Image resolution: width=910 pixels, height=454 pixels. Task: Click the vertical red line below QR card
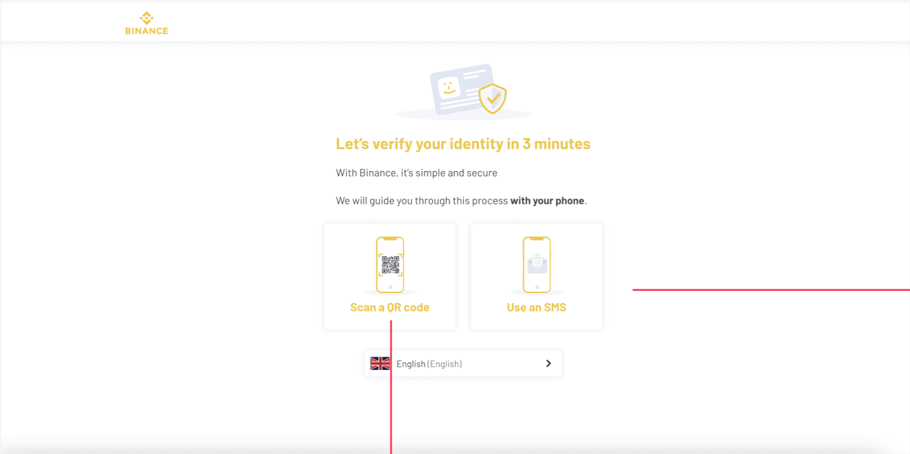391,410
